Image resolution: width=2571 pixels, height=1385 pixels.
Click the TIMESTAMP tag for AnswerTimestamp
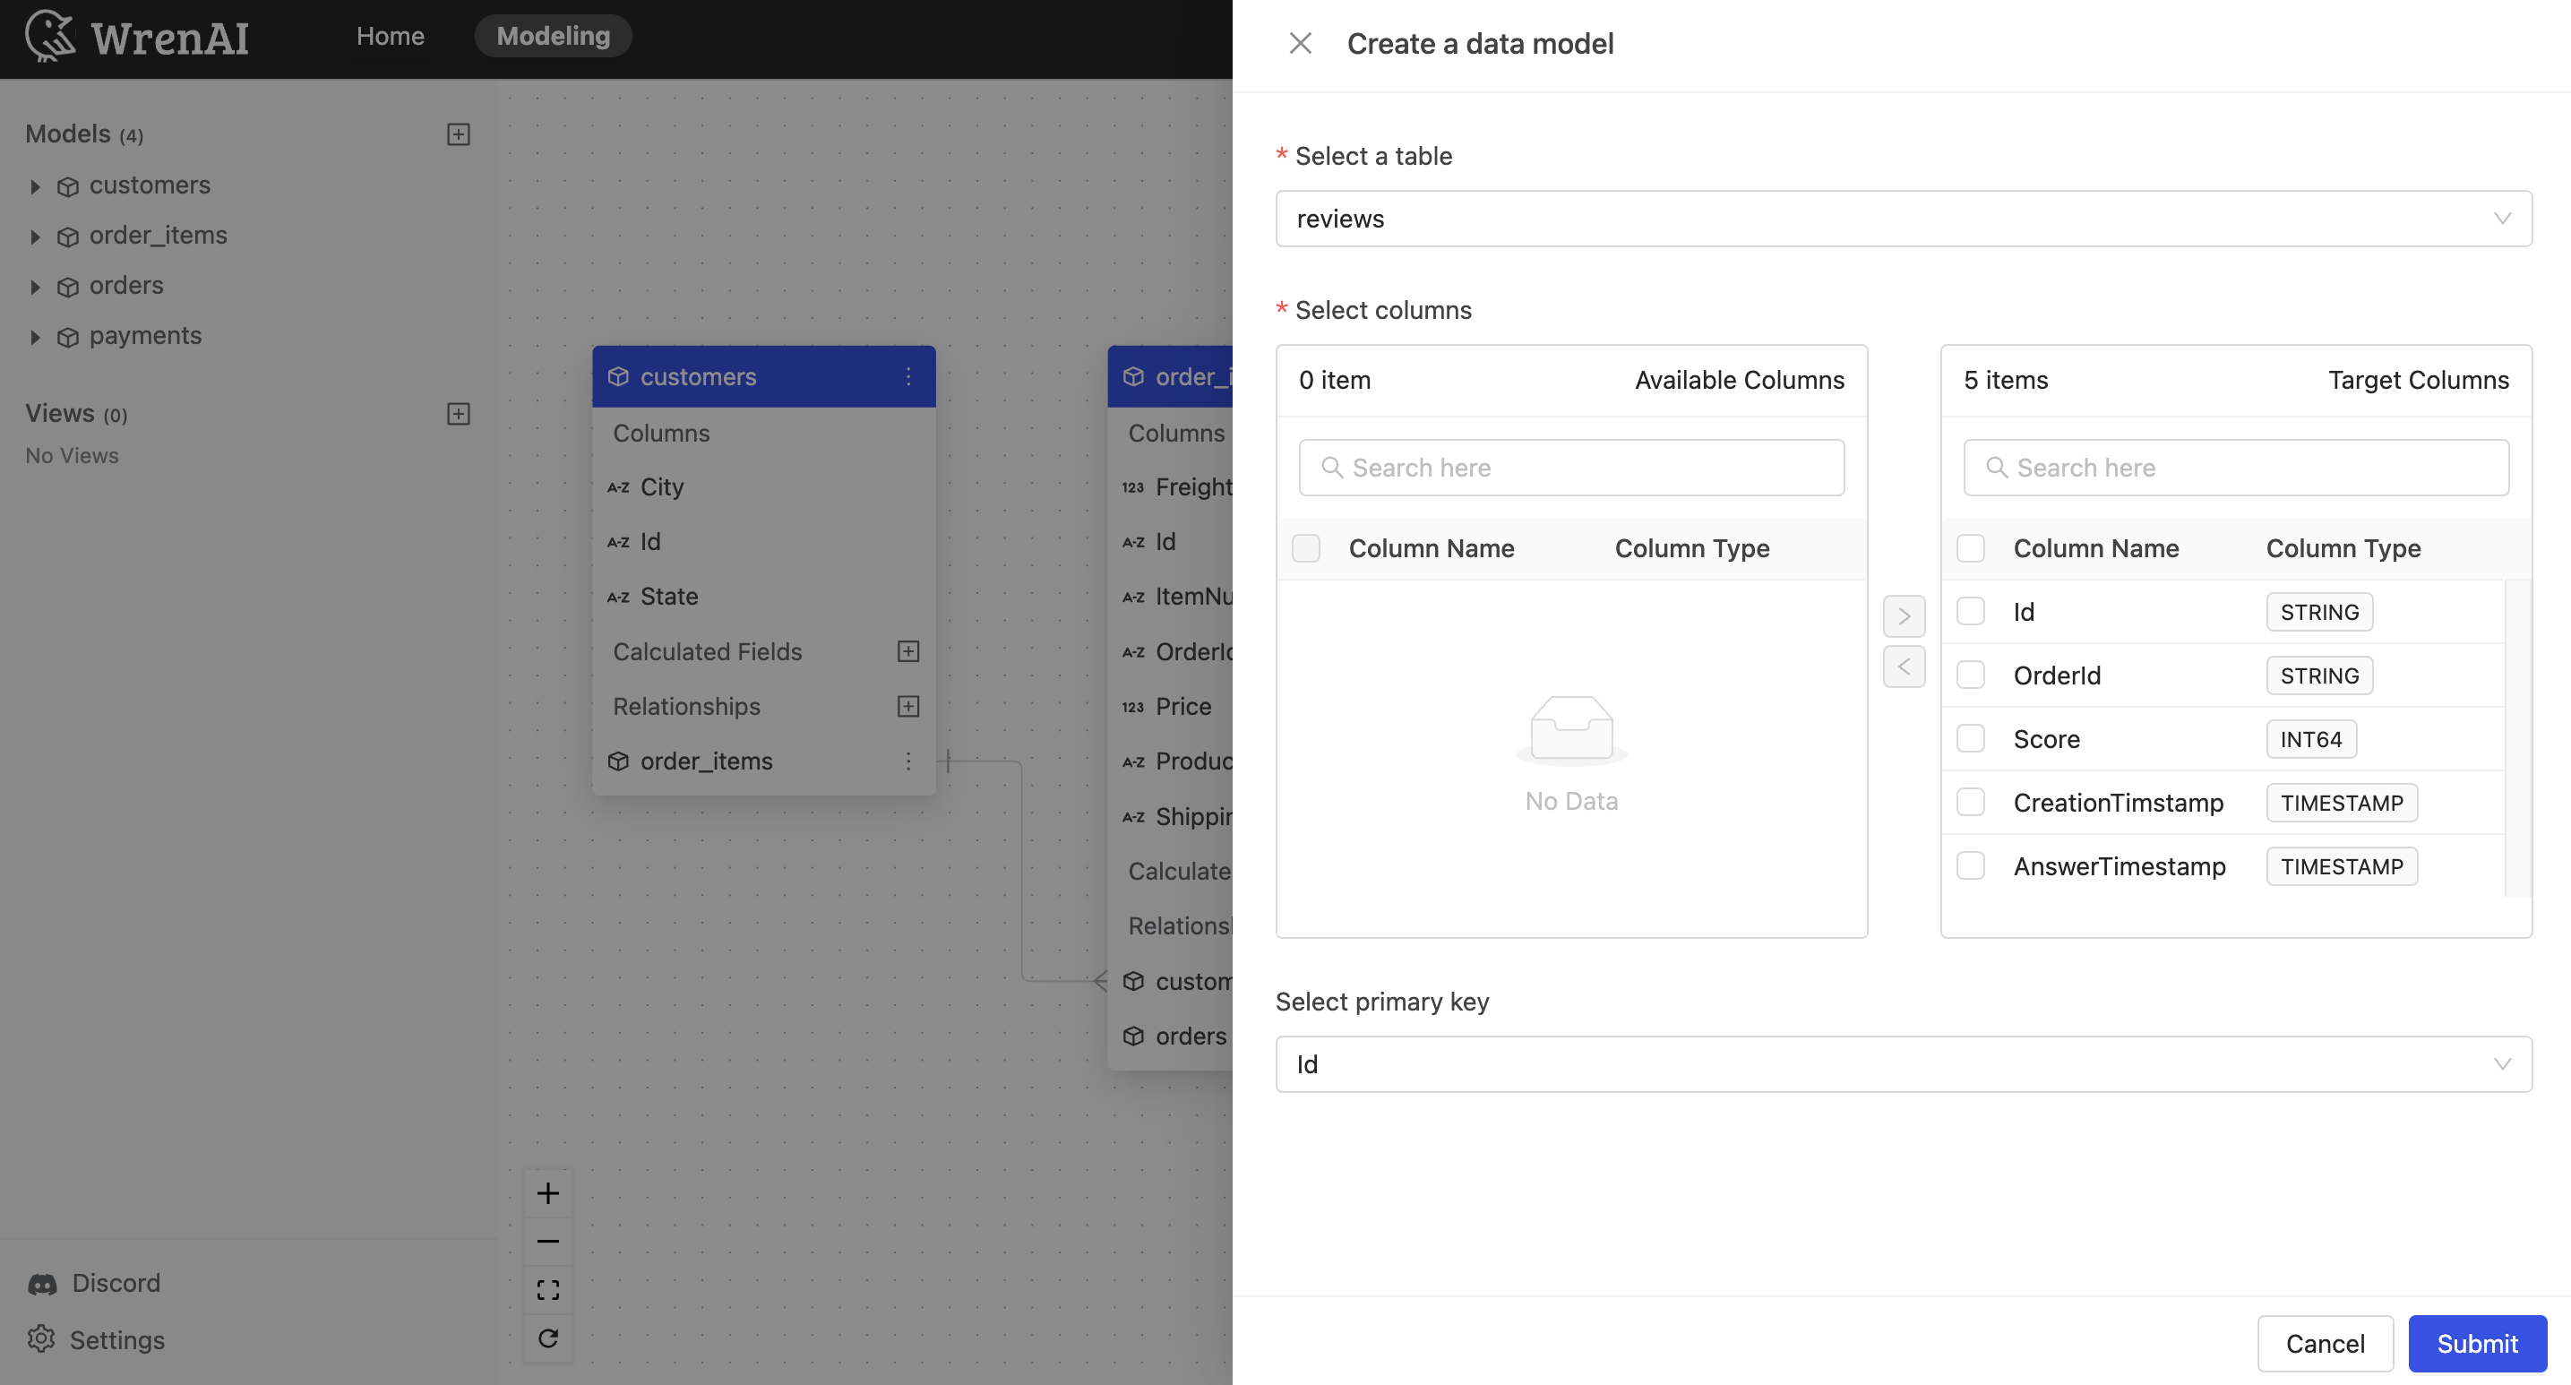(2342, 866)
